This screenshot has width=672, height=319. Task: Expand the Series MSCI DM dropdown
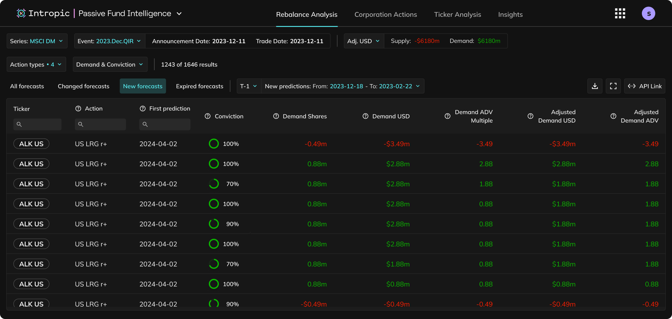coord(37,41)
